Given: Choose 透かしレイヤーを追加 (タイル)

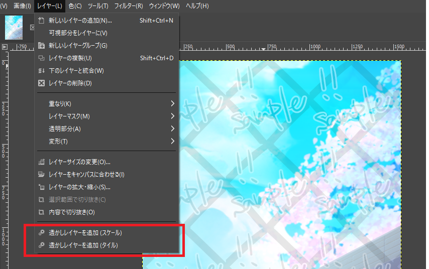Looking at the screenshot, I should pyautogui.click(x=106, y=245).
